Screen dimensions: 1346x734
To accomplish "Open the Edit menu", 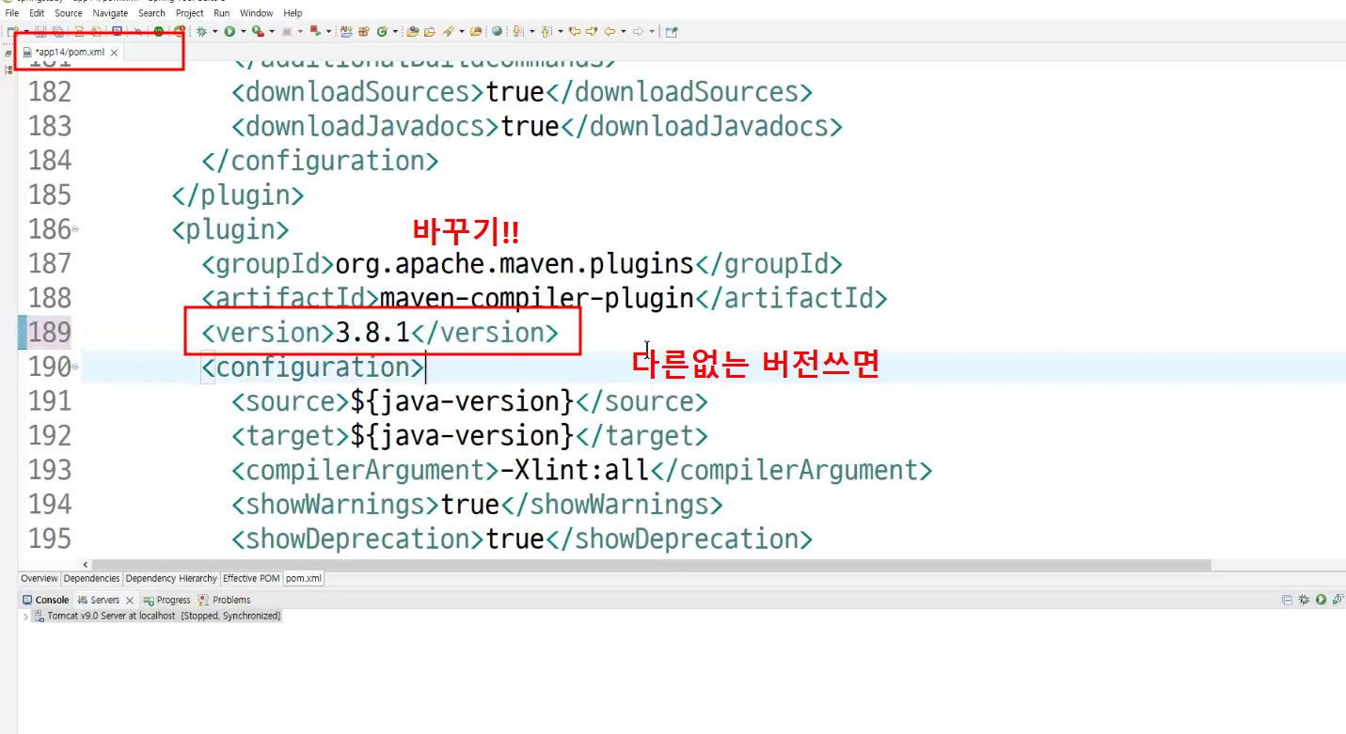I will click(x=37, y=13).
